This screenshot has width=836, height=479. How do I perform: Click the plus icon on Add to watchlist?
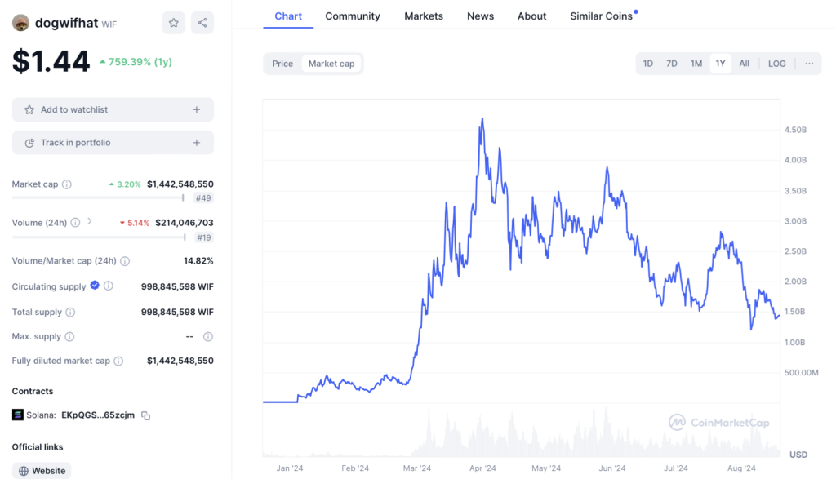point(197,110)
